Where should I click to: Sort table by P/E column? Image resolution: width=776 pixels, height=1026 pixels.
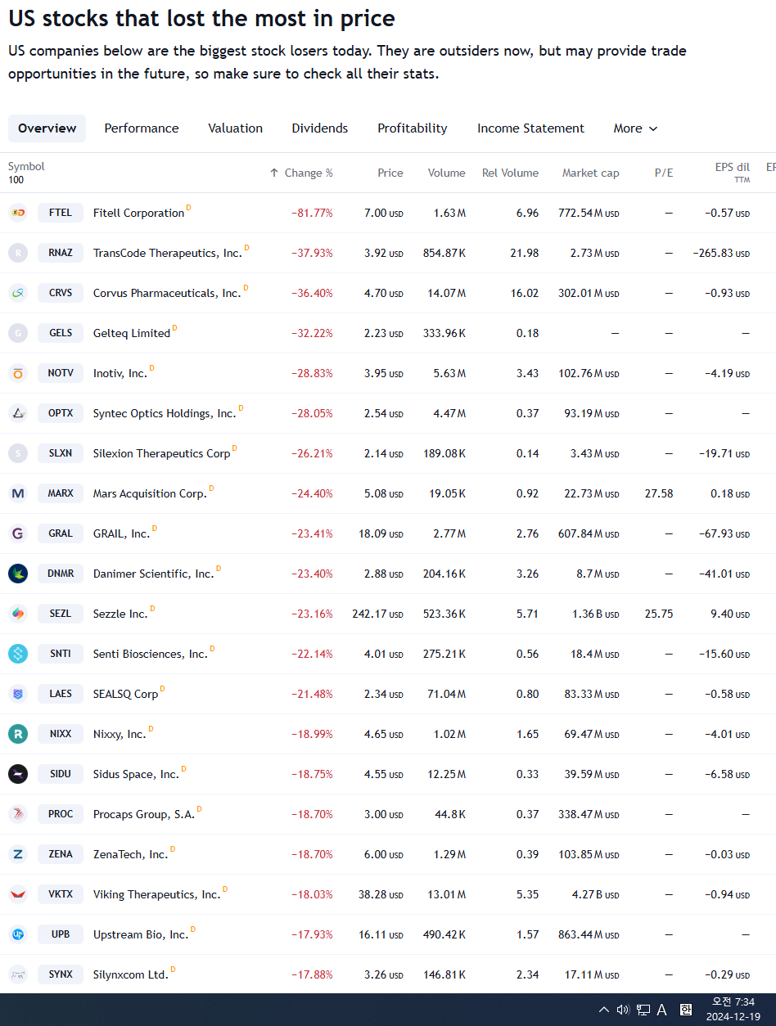664,173
